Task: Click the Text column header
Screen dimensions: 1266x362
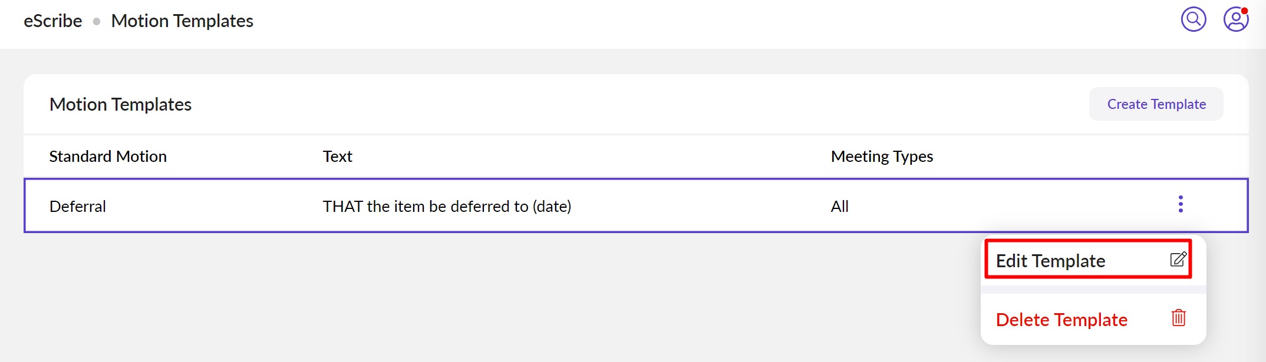Action: click(x=337, y=157)
